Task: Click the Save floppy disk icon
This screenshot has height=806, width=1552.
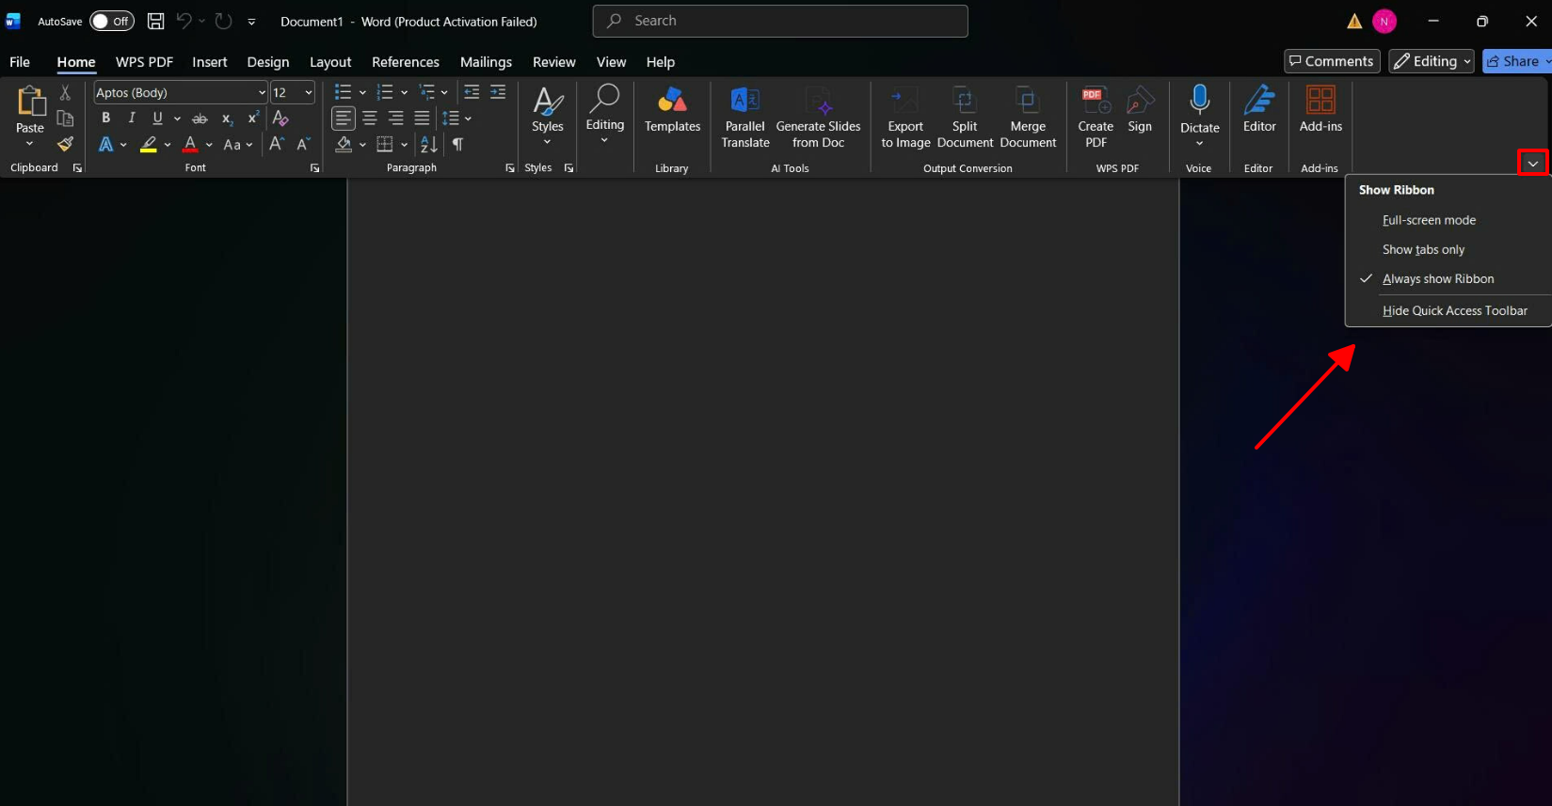Action: (x=156, y=21)
